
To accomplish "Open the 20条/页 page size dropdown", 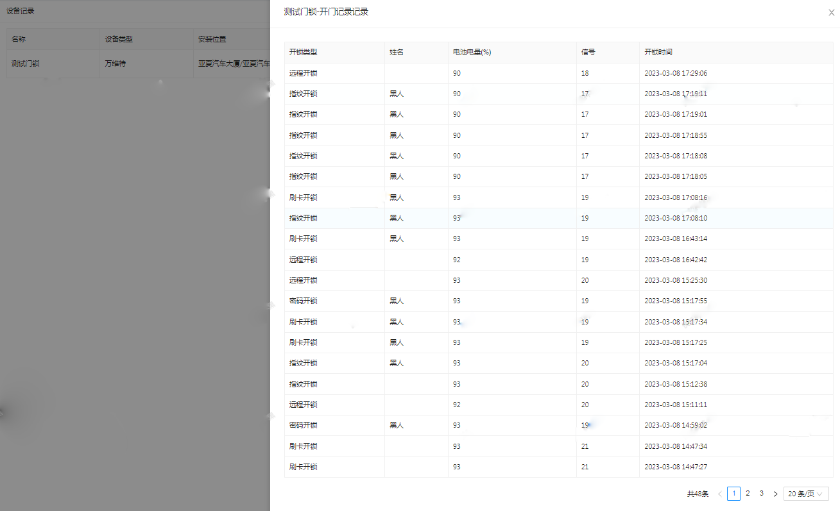I will coord(805,494).
